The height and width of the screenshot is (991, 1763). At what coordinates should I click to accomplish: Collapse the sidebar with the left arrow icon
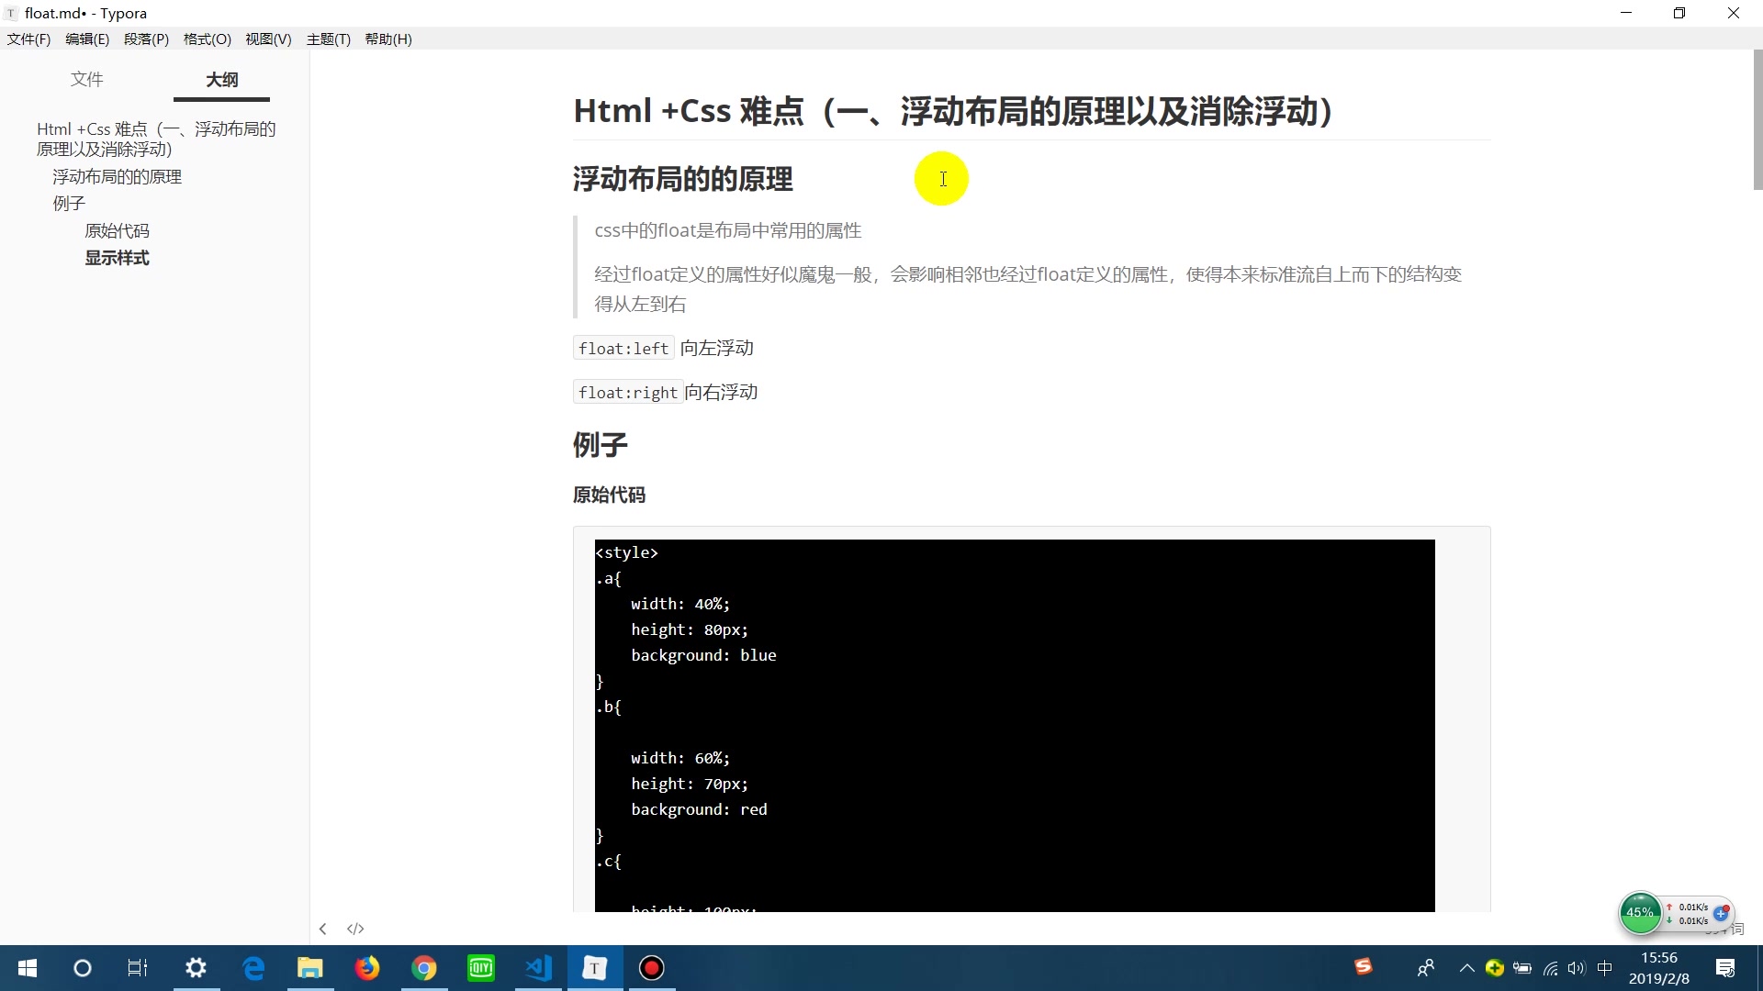[x=322, y=929]
